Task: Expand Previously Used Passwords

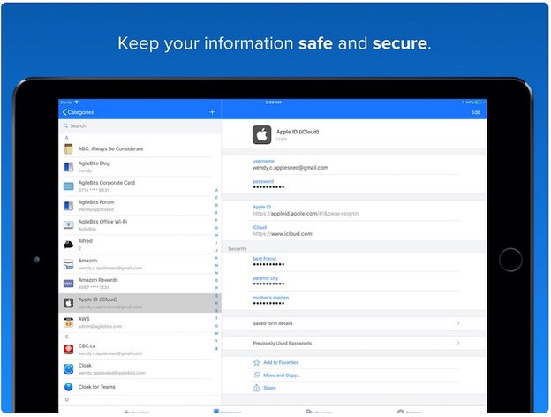Action: [353, 343]
